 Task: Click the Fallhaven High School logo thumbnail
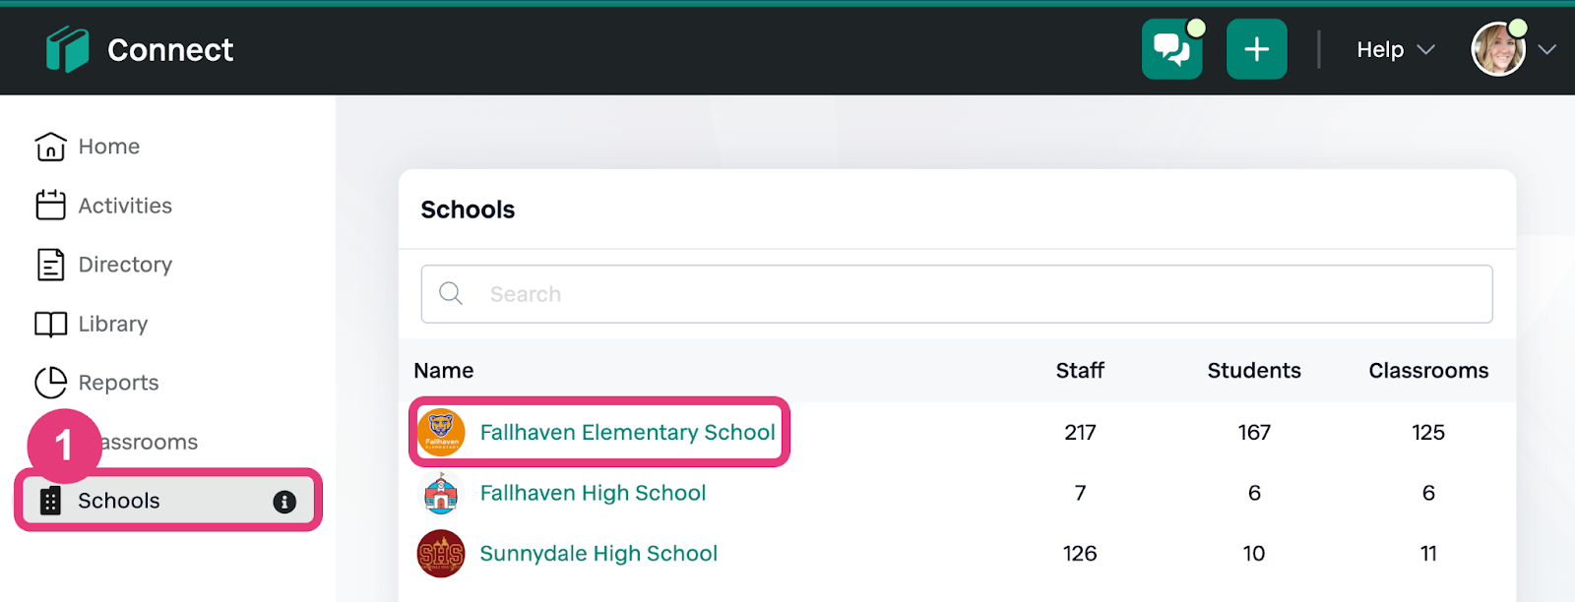[441, 493]
